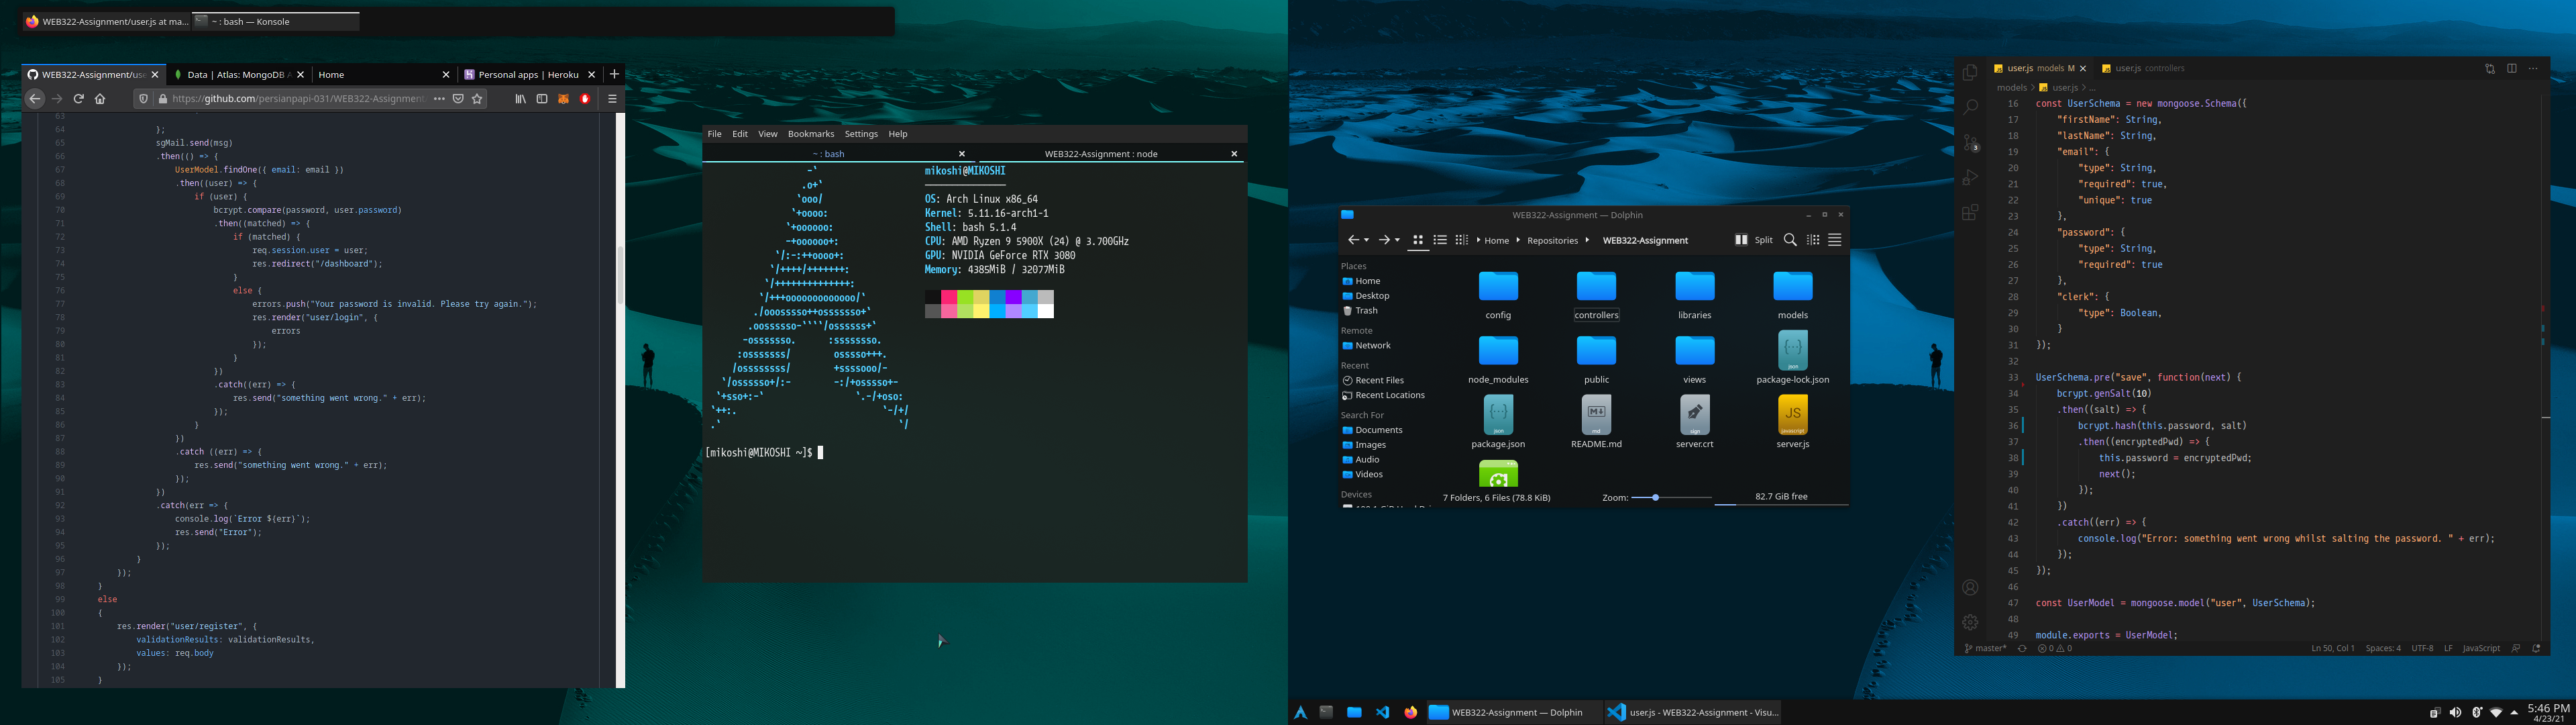
Task: Open the page actions menu with three dots
Action: 439,98
